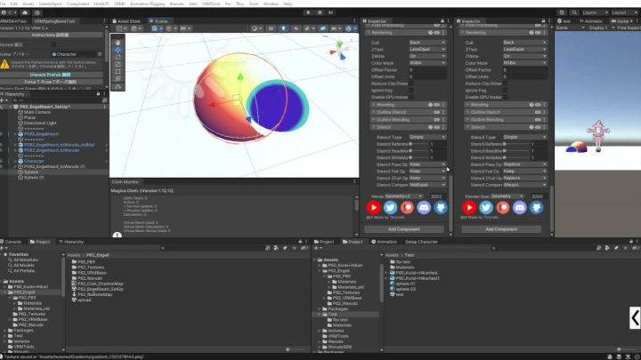Select the Move tool in Scene toolbar
The width and height of the screenshot is (641, 360).
[118, 50]
